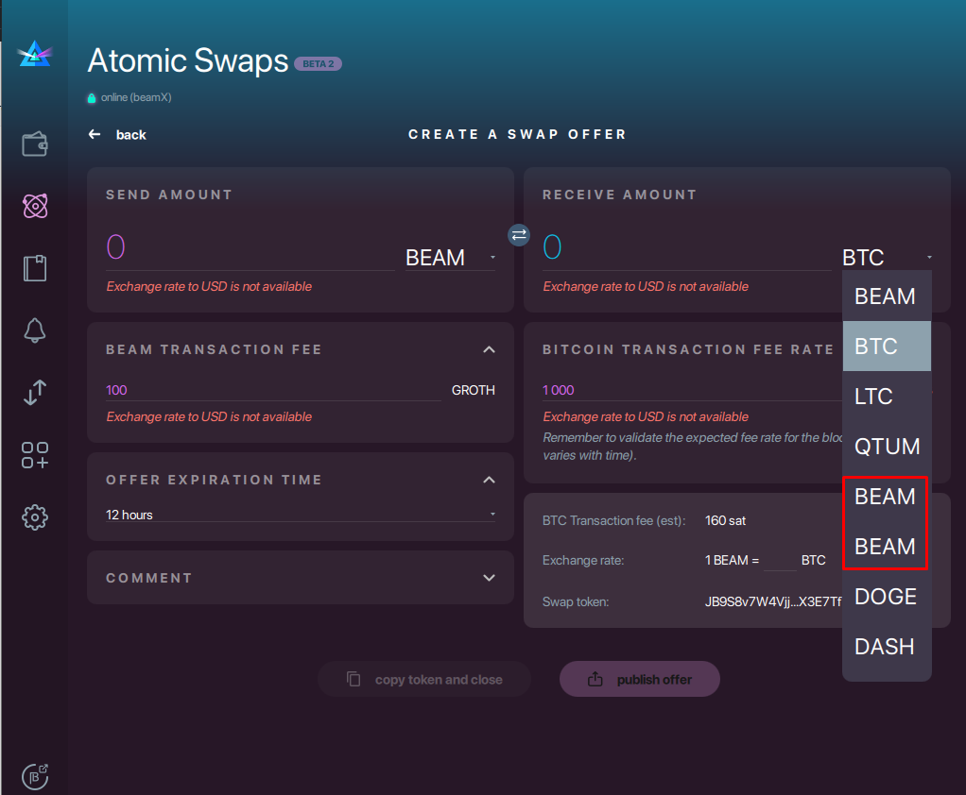Image resolution: width=966 pixels, height=795 pixels.
Task: Collapse the BEAM TRANSACTION FEE section
Action: click(490, 349)
